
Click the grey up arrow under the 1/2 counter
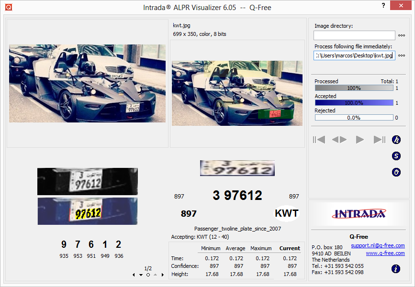coord(156,275)
